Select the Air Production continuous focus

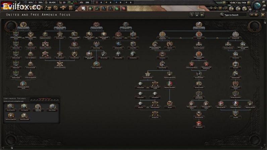tap(24, 106)
